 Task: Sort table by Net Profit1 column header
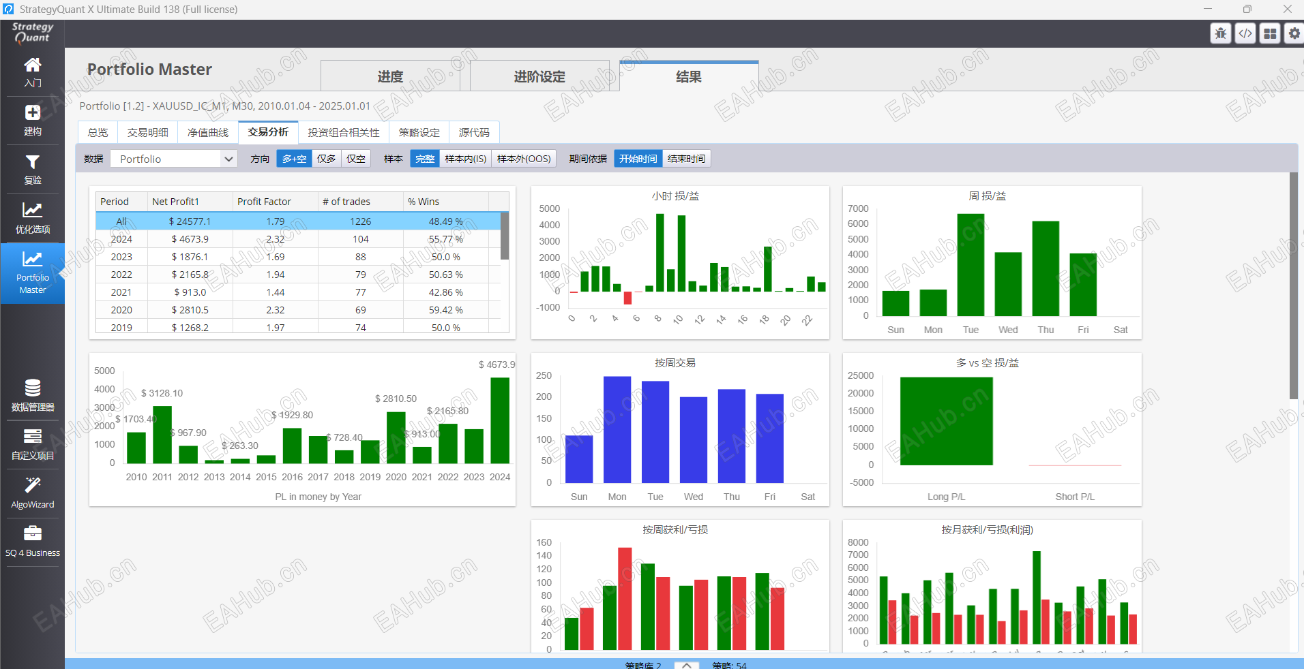coord(190,202)
